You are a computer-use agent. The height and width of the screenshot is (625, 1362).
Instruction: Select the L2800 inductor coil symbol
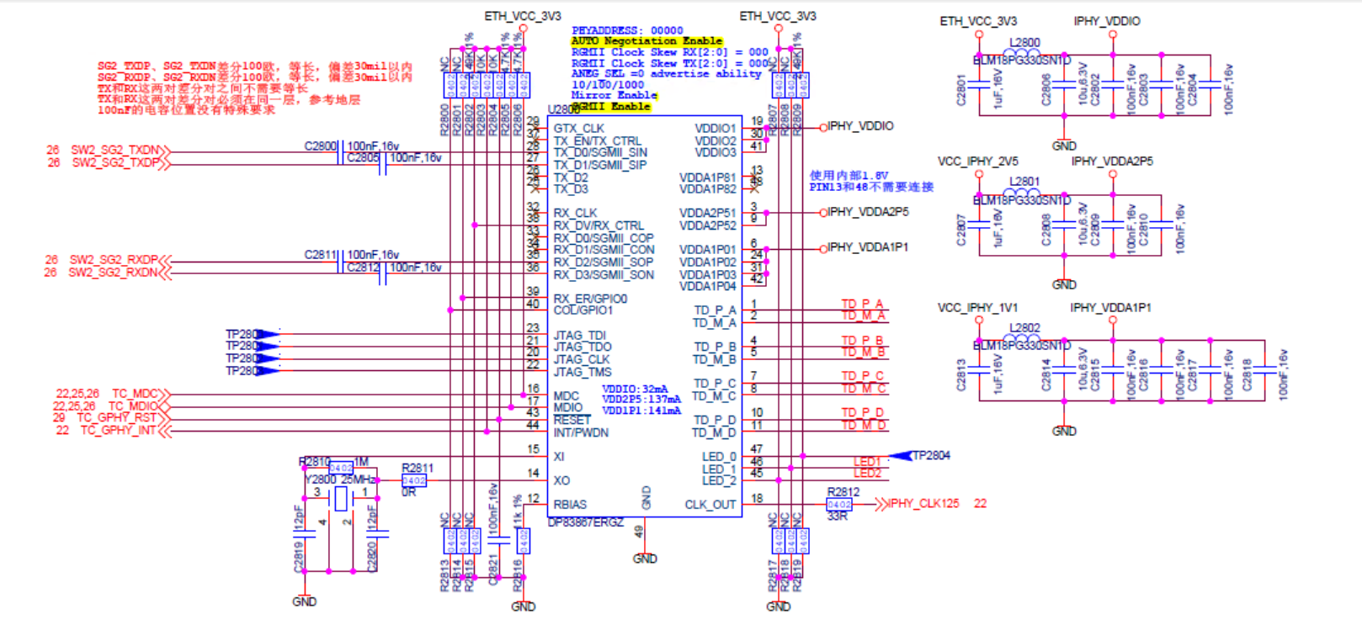(x=1023, y=54)
